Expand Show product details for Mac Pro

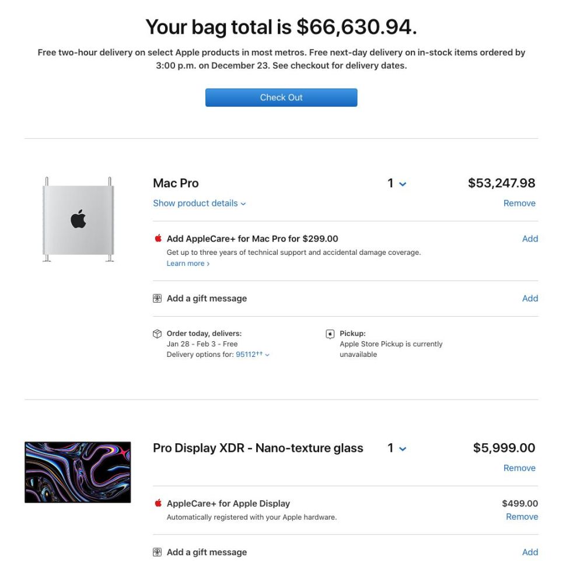tap(199, 203)
